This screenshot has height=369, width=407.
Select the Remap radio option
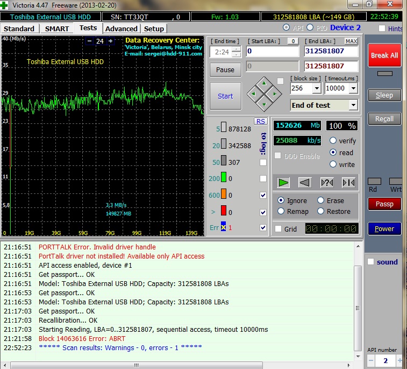[x=281, y=212]
